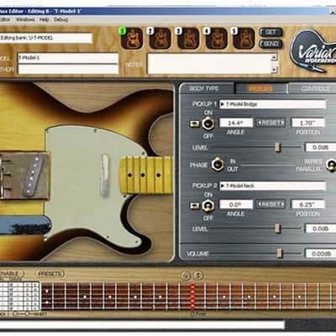
Task: Flip the Series/Parallel switch
Action: coord(331,165)
